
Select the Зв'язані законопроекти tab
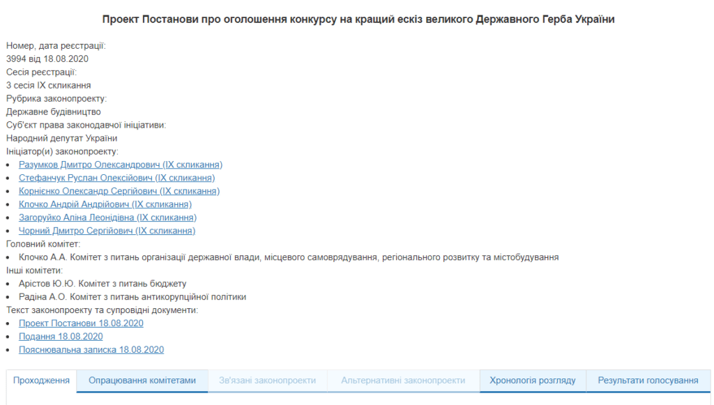click(267, 381)
